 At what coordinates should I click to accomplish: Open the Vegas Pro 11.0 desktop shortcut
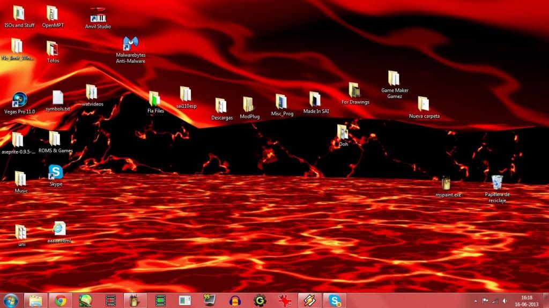(x=19, y=100)
